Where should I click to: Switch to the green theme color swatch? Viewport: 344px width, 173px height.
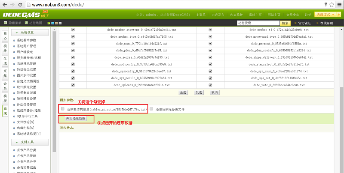[49, 23]
